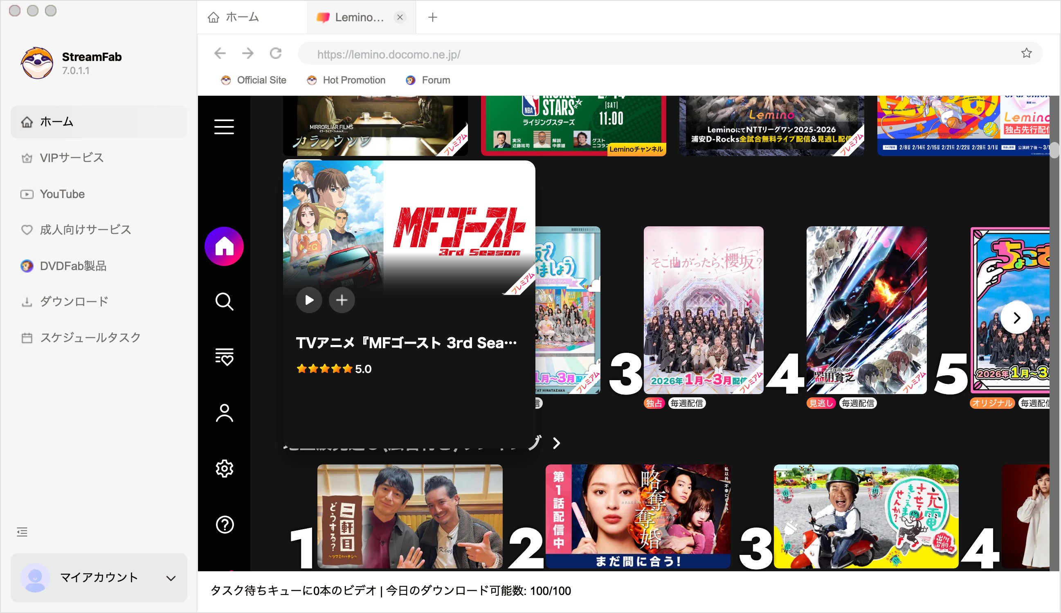Viewport: 1061px width, 613px height.
Task: Expand the マイアカウント dropdown
Action: coord(170,578)
